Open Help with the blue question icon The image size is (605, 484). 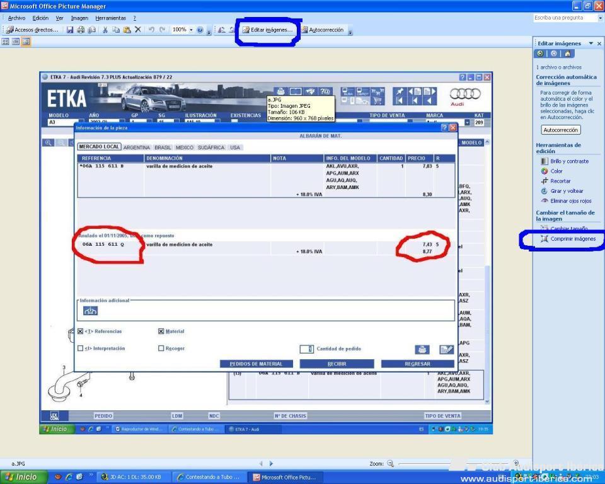click(x=200, y=30)
